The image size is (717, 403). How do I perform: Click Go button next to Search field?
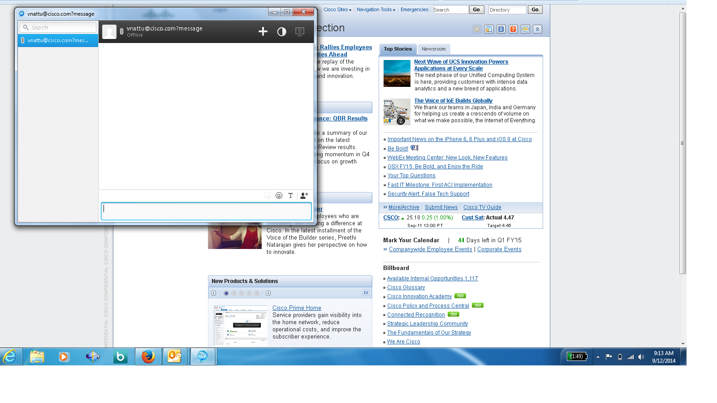[476, 9]
